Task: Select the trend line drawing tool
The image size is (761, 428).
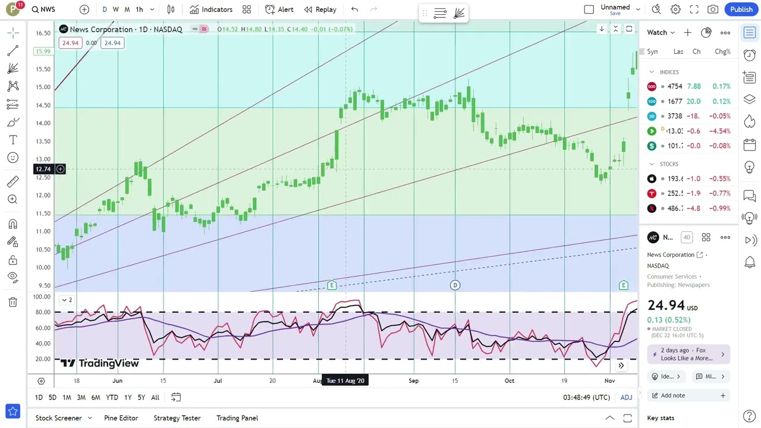Action: click(13, 51)
